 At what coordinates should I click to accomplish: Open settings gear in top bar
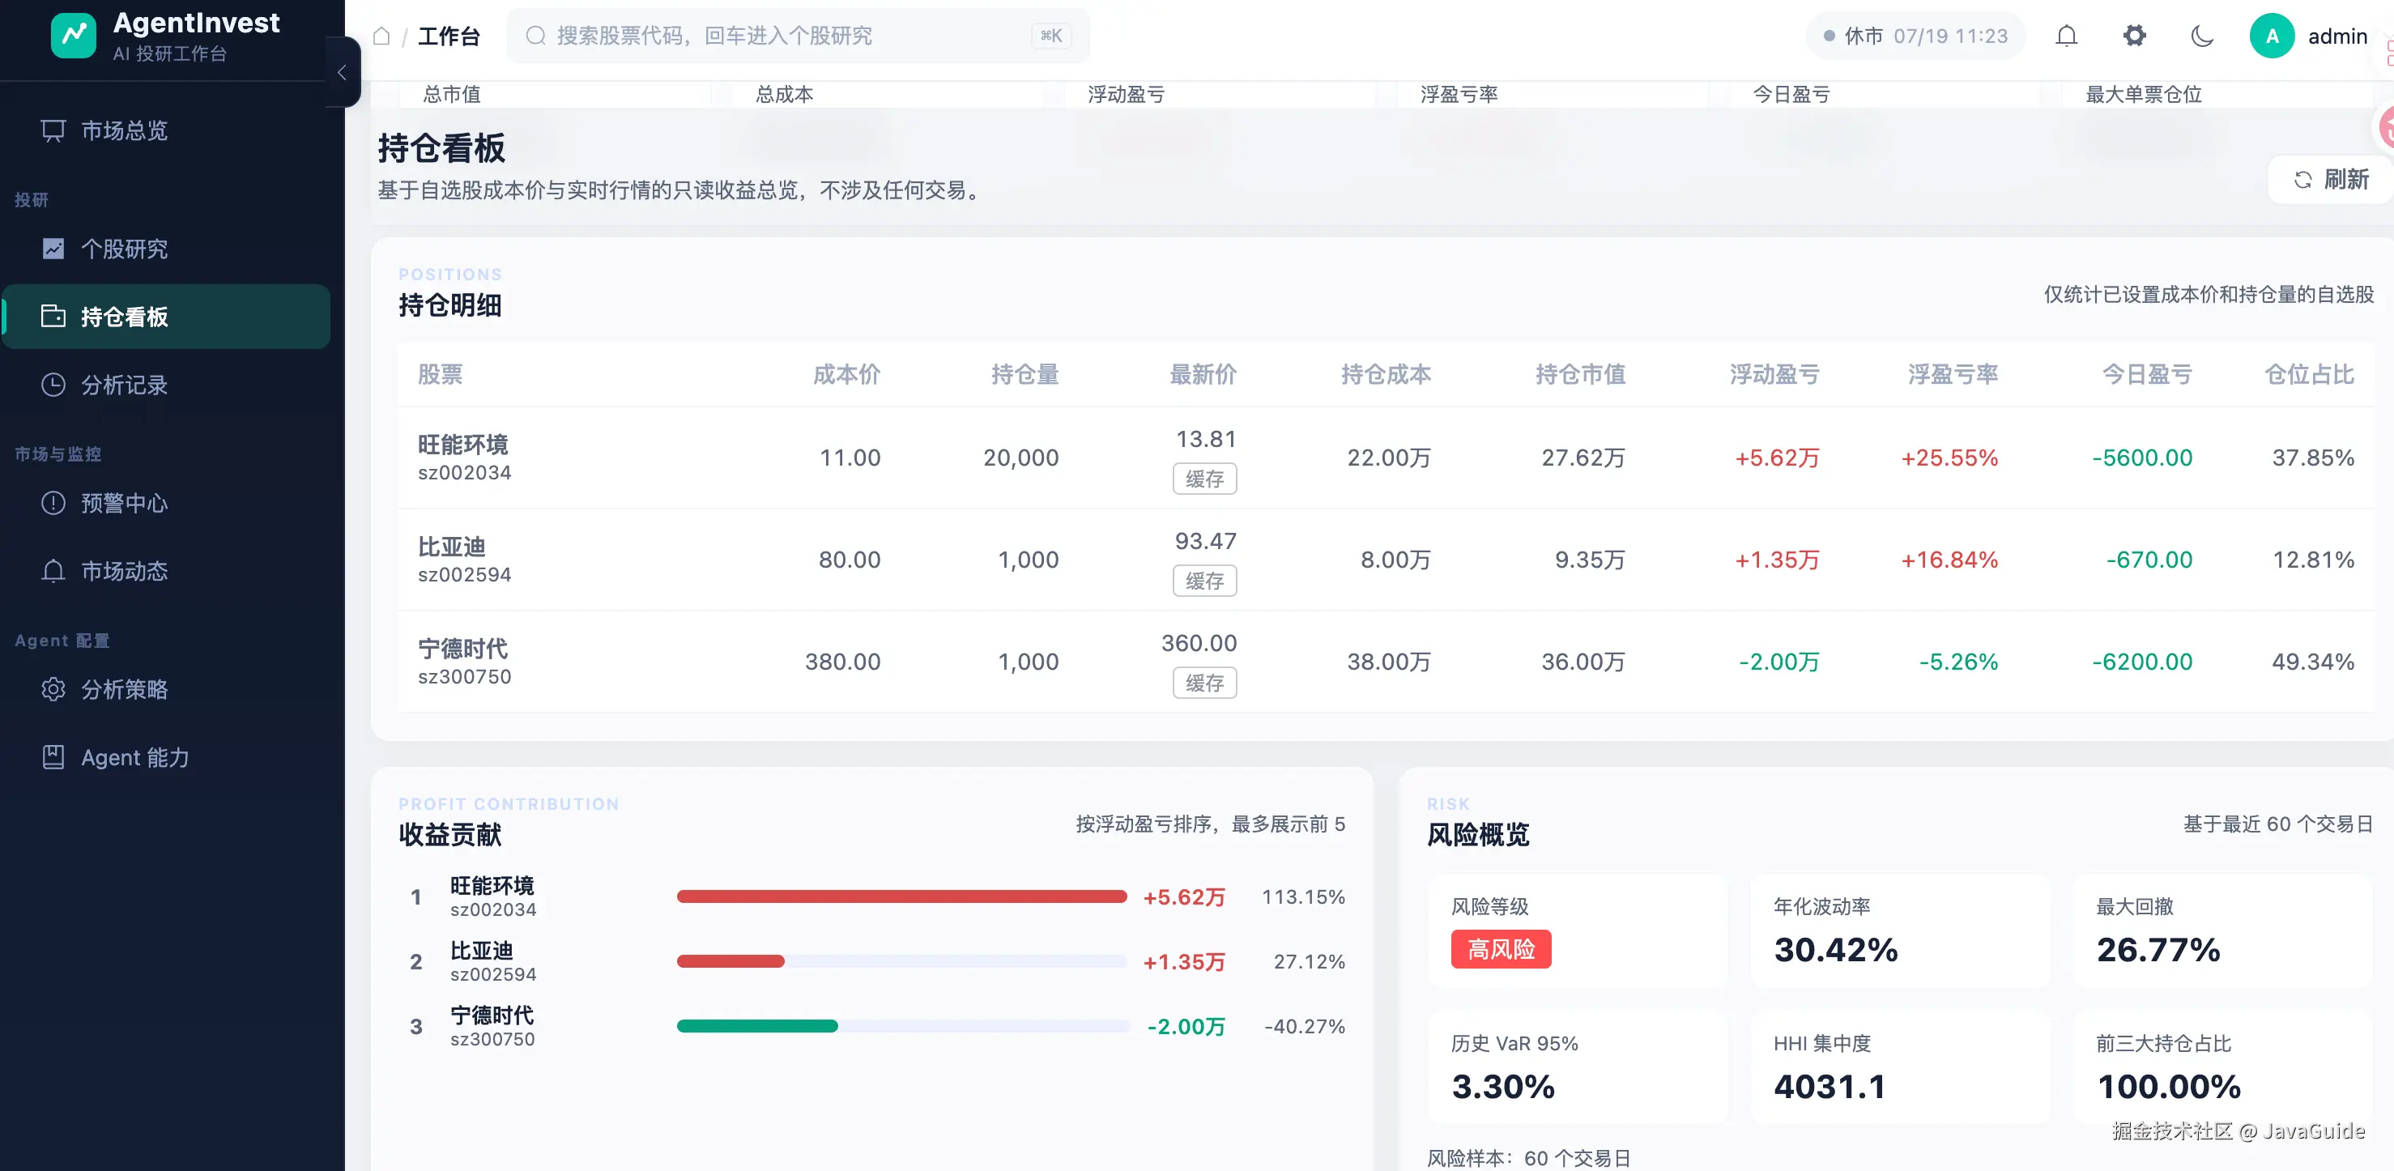[2135, 36]
